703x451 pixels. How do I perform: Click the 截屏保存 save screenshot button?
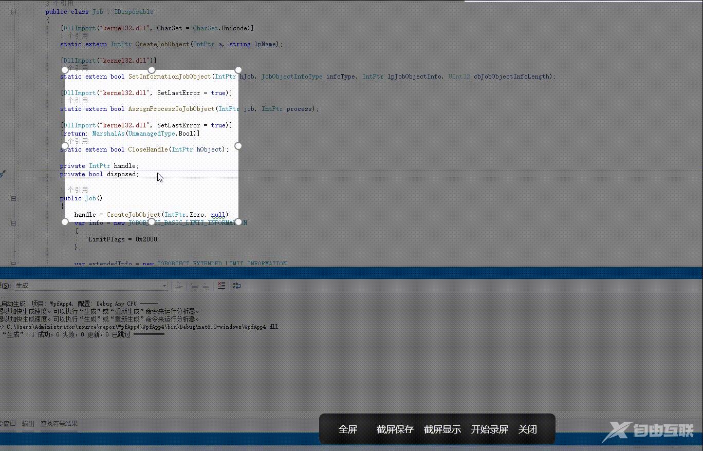click(x=395, y=429)
